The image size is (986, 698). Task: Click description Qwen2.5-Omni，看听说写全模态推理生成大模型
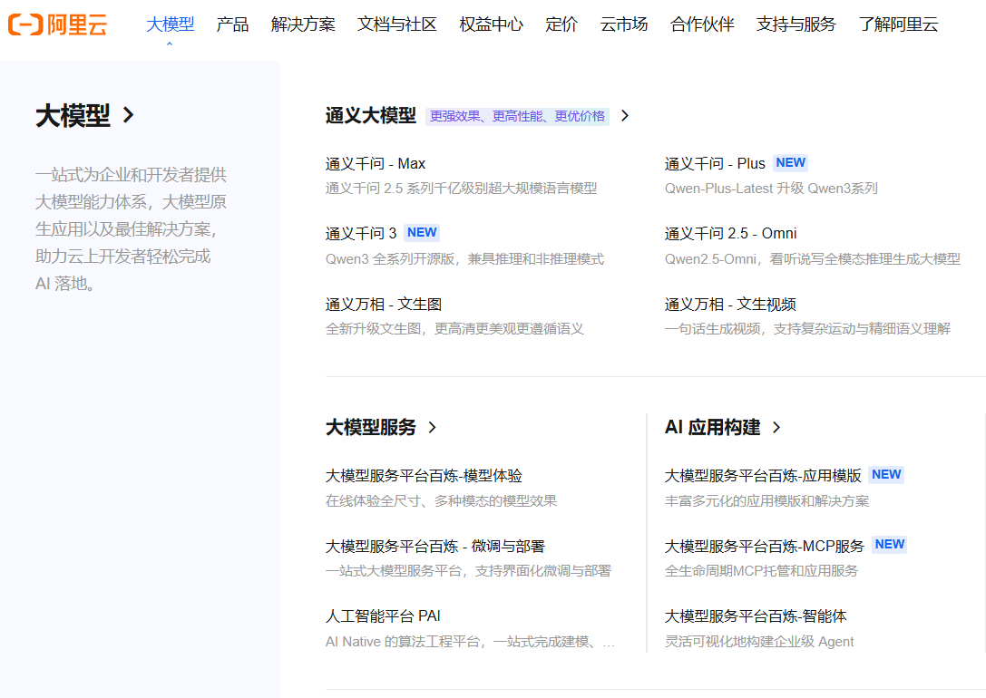coord(813,259)
